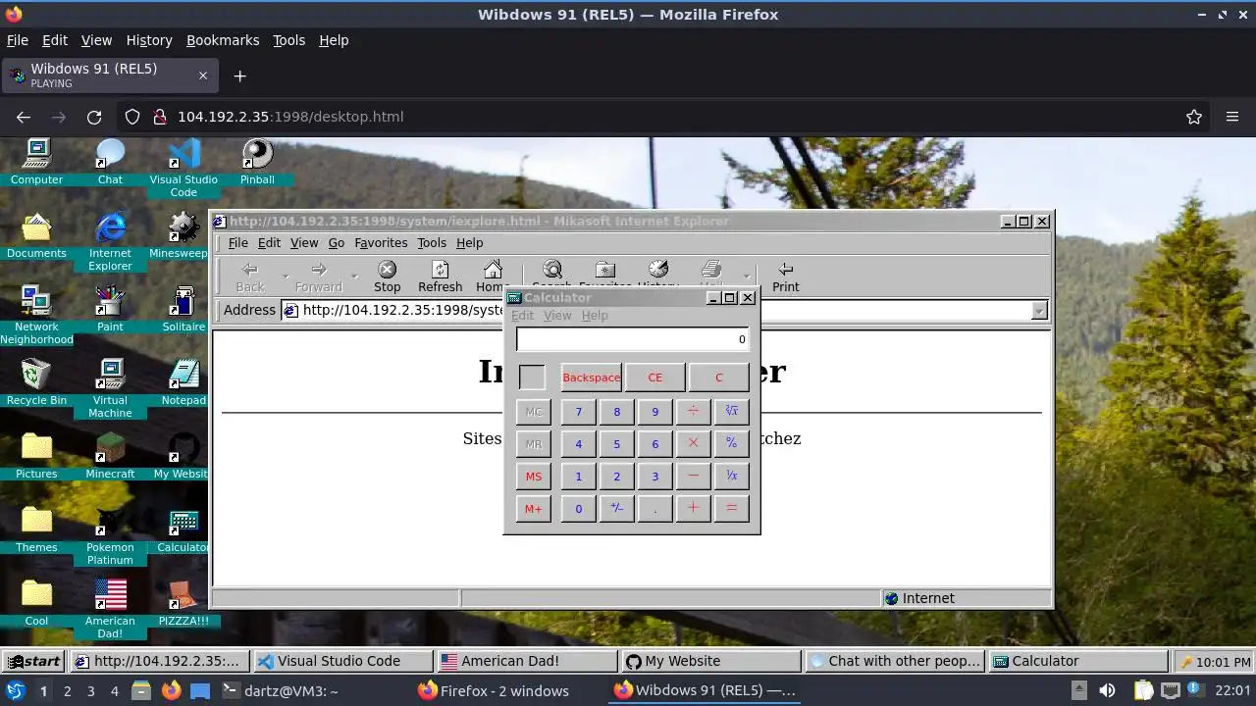Switch to workspace 2 in panel
Image resolution: width=1256 pixels, height=706 pixels.
pyautogui.click(x=67, y=691)
